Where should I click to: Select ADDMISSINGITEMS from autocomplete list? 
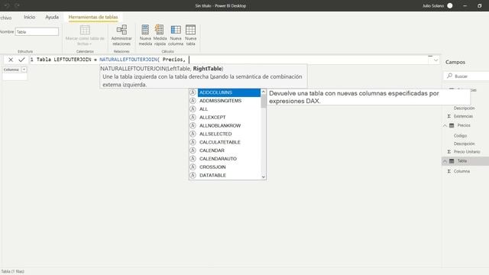(x=221, y=101)
